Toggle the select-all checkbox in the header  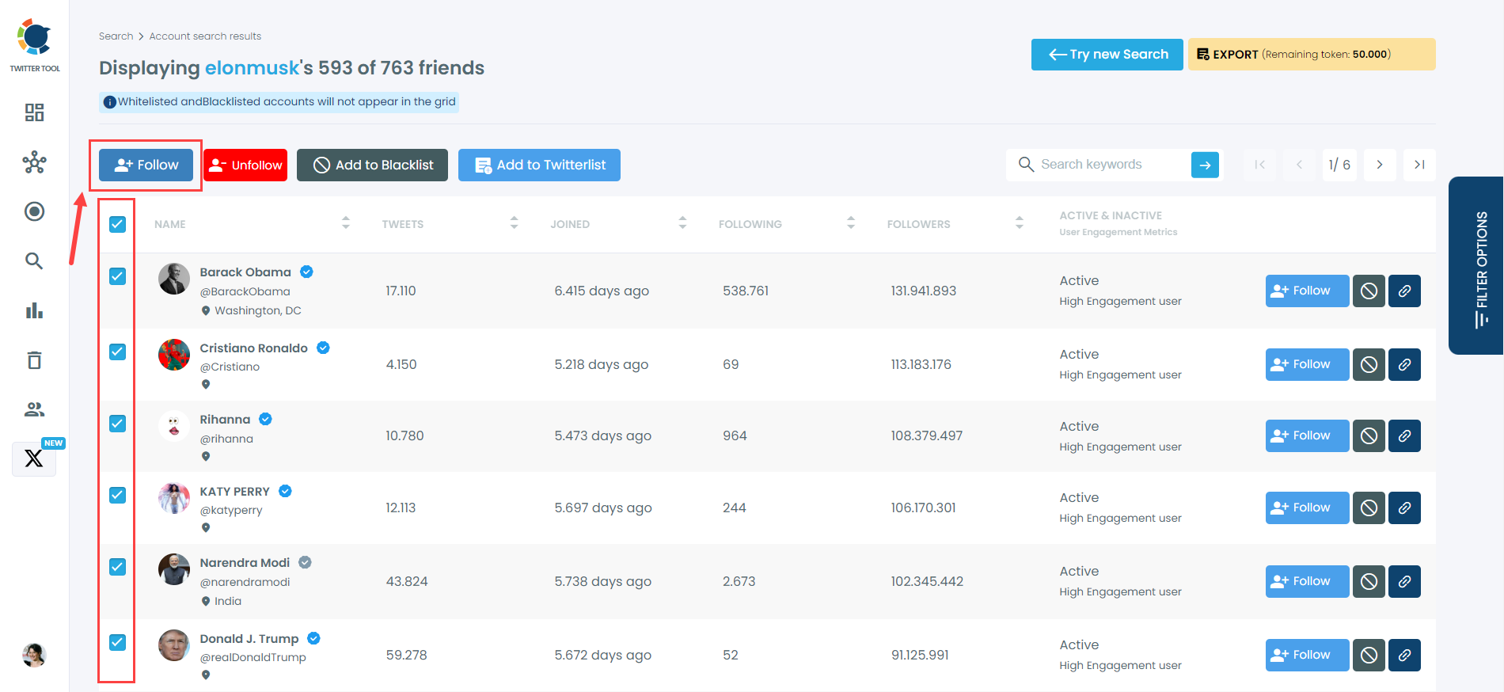[117, 224]
